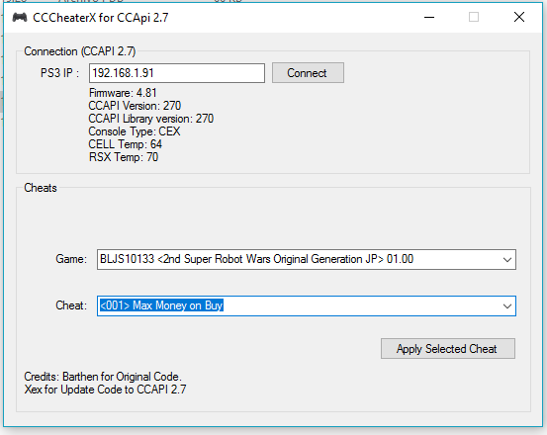Minimize the CCCheaterX window
This screenshot has width=547, height=435.
click(x=429, y=17)
